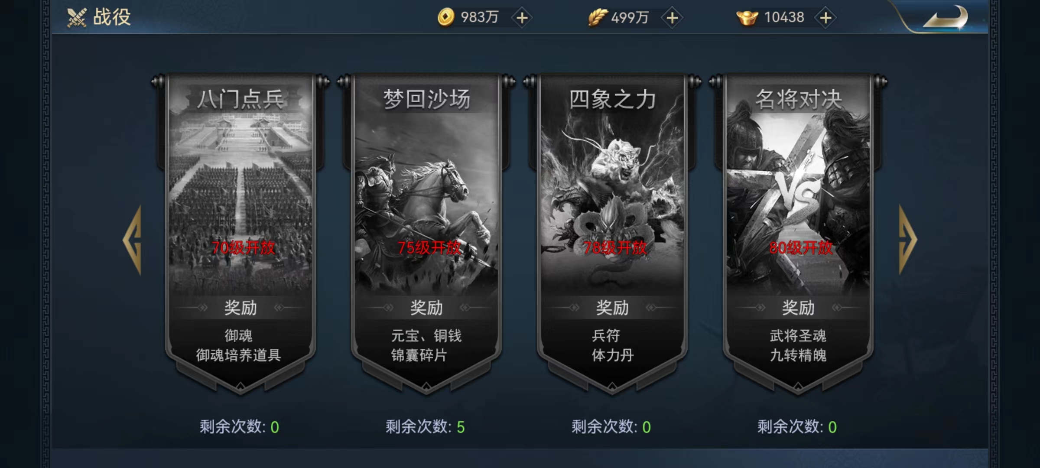
Task: Open the 八门点兵 campaign banner
Action: pos(240,234)
